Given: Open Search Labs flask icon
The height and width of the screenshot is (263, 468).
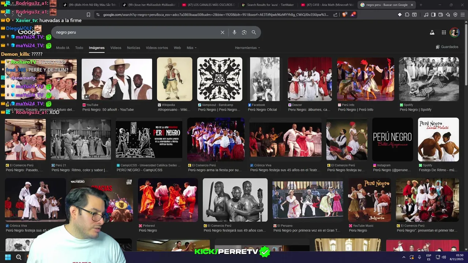Looking at the screenshot, I should pyautogui.click(x=432, y=32).
